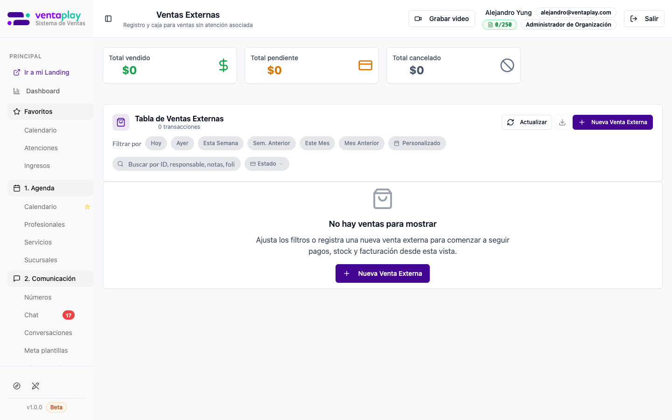Click Nueva Venta Externa in empty state

click(382, 273)
